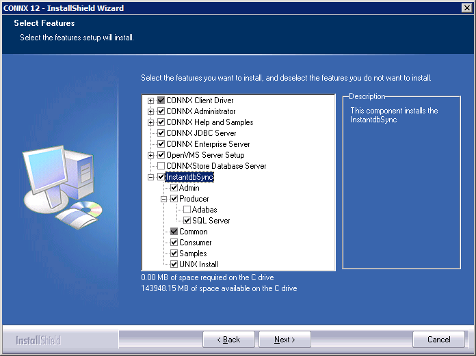Go back with the Back button
The image size is (476, 356).
coord(228,340)
